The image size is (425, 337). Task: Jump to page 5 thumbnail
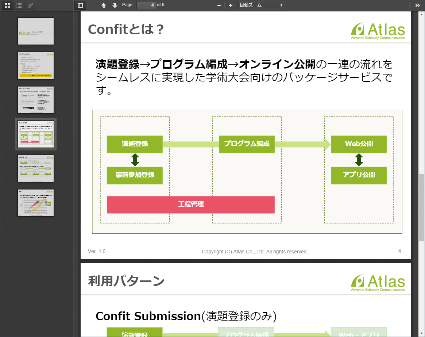(36, 168)
